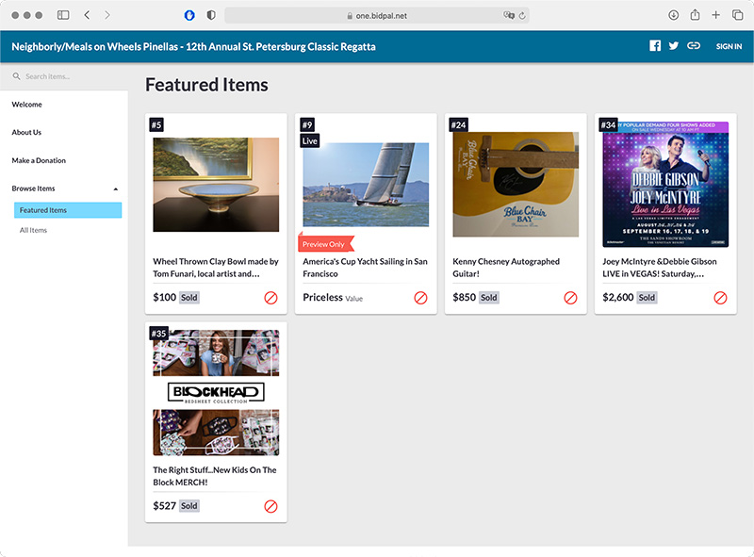Click the Sold tag next to $527
The width and height of the screenshot is (754, 557).
click(x=189, y=505)
